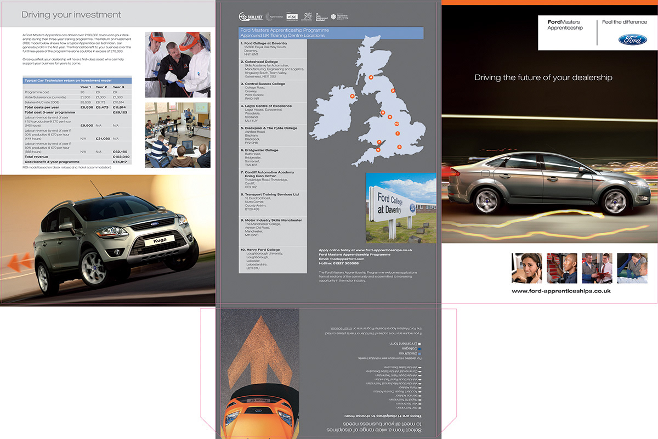Open the second small photo of technician
658x439 pixels.
[561, 268]
